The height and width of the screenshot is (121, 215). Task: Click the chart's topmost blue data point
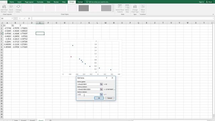coord(73,45)
